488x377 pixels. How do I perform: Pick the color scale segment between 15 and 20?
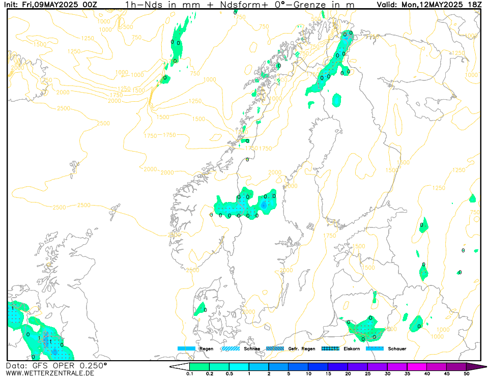click(x=338, y=367)
